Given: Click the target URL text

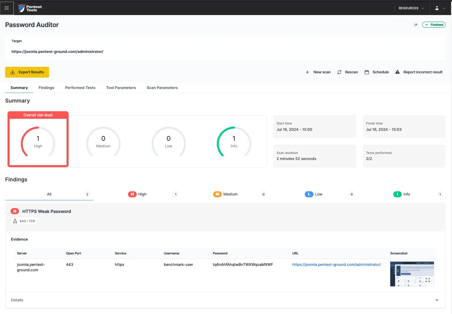Looking at the screenshot, I should [x=58, y=52].
